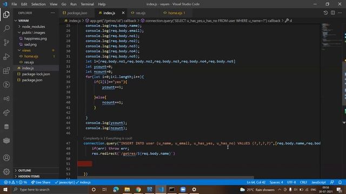Click Explorer more actions ellipsis

click(x=52, y=13)
